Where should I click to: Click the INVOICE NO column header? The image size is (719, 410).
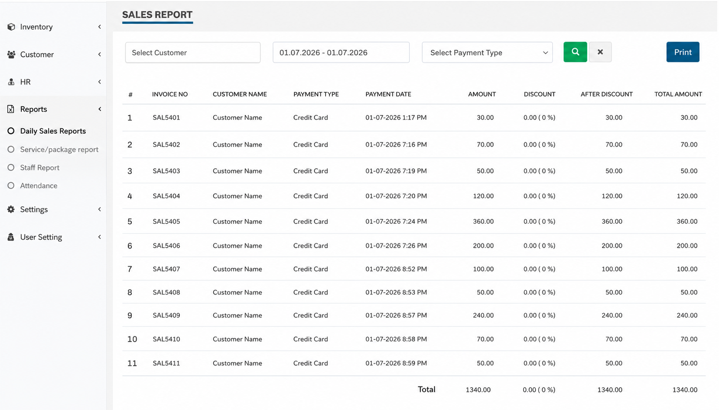point(170,94)
